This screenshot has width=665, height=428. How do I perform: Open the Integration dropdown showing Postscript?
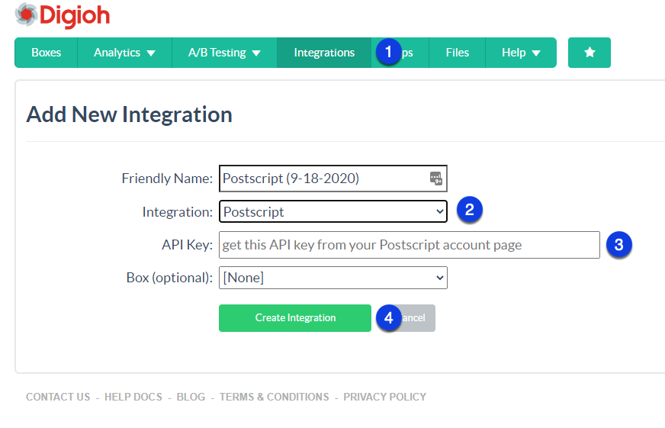(333, 211)
